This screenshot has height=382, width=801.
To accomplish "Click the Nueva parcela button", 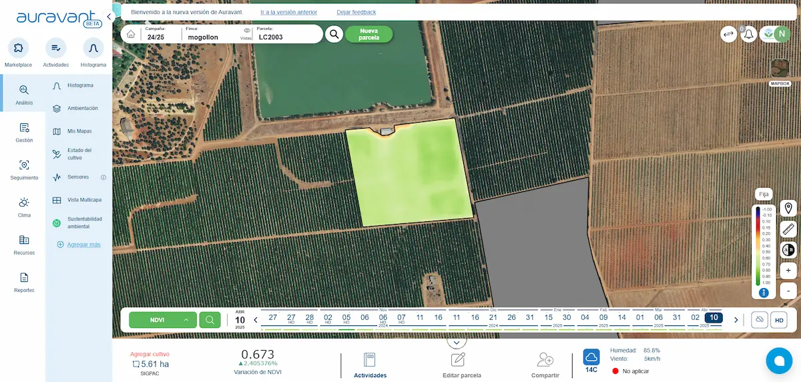I will [x=368, y=35].
